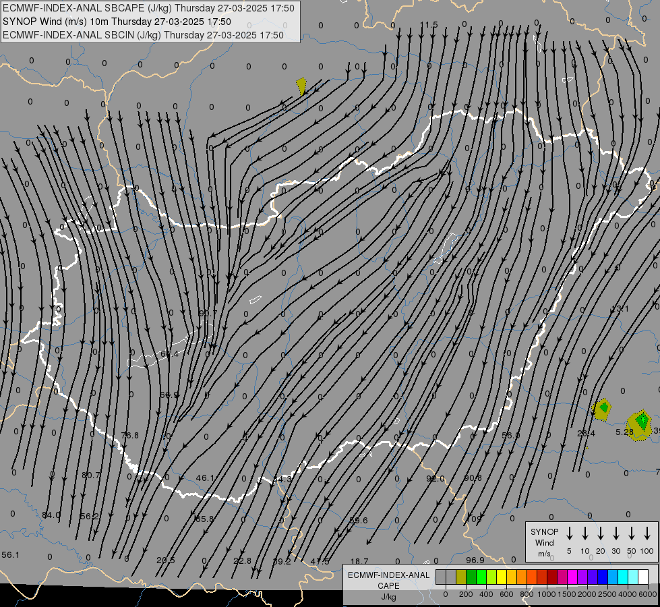Screen dimensions: 660x607
Task: Click the 84.3 value on the map
Action: [282, 479]
